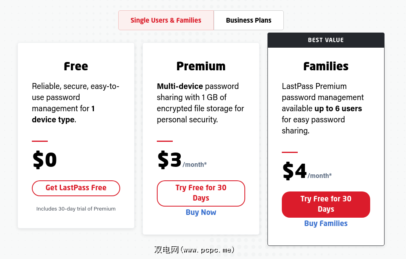Click the Free plan description text
406x259 pixels.
pyautogui.click(x=76, y=103)
